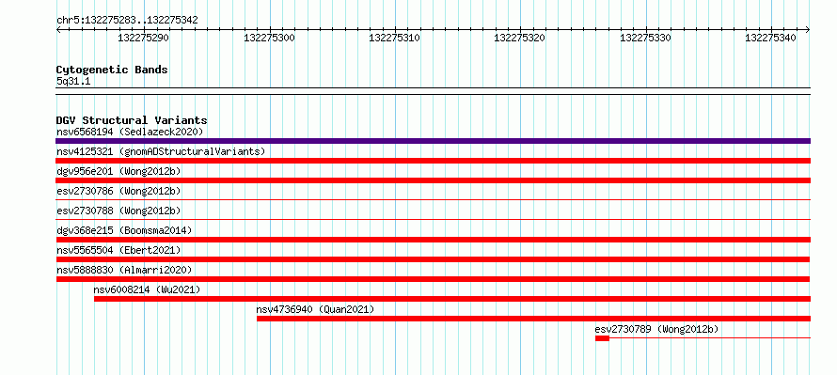Click ruler position 132275290
Viewport: 837px width, 375px height.
pyautogui.click(x=143, y=38)
